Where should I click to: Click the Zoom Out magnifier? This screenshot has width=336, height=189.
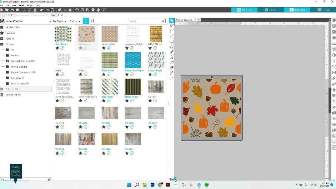tap(82, 10)
